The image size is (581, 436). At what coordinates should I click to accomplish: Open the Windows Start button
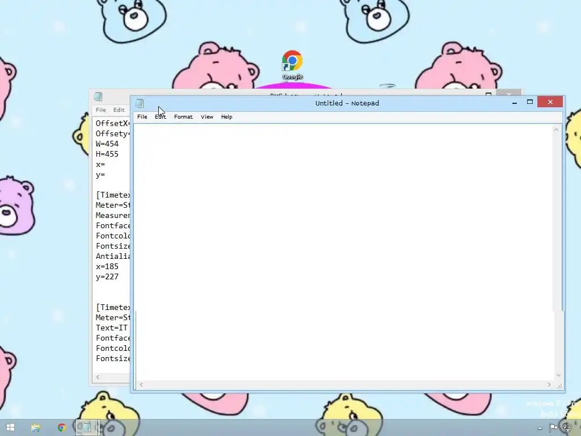click(x=10, y=427)
